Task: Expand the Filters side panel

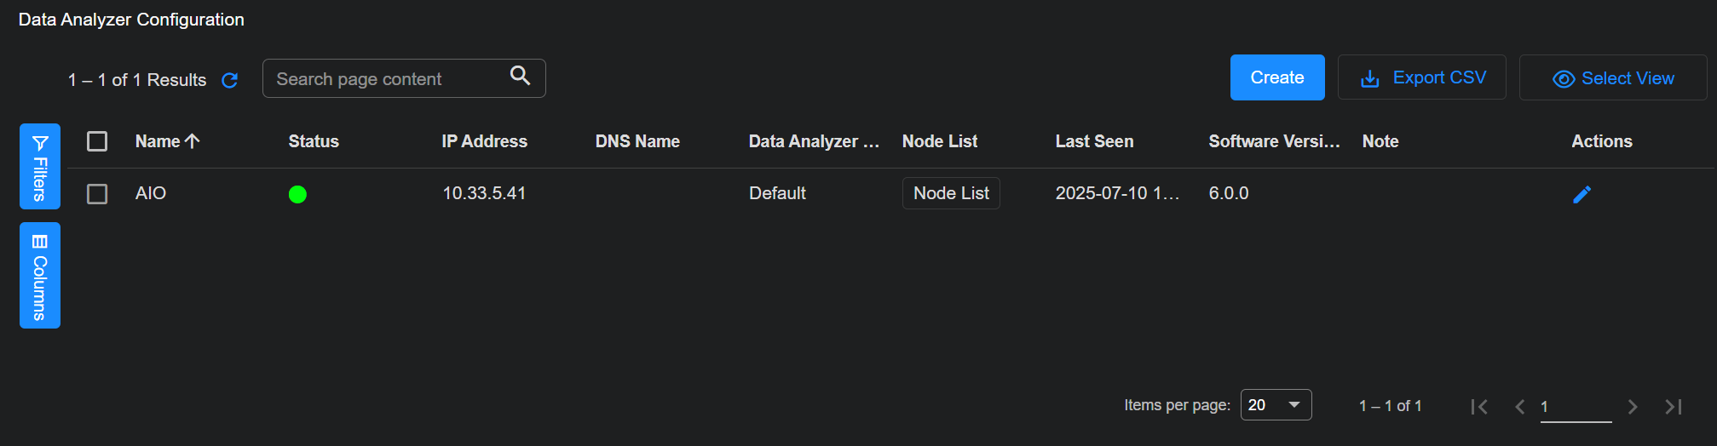Action: pos(40,166)
